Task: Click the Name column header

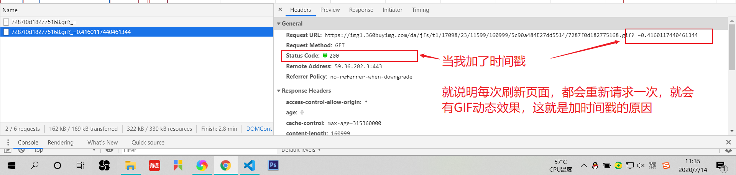Action: click(x=136, y=10)
